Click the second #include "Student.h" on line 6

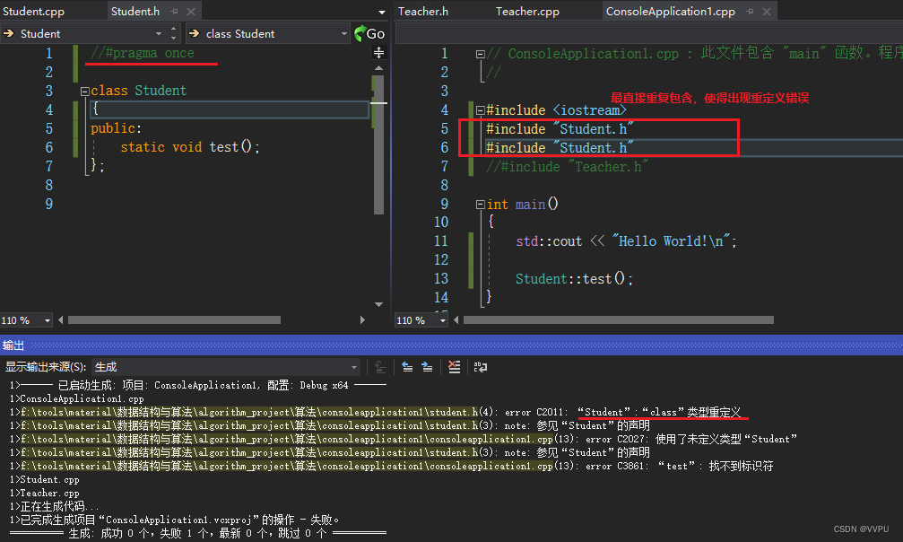coord(560,148)
